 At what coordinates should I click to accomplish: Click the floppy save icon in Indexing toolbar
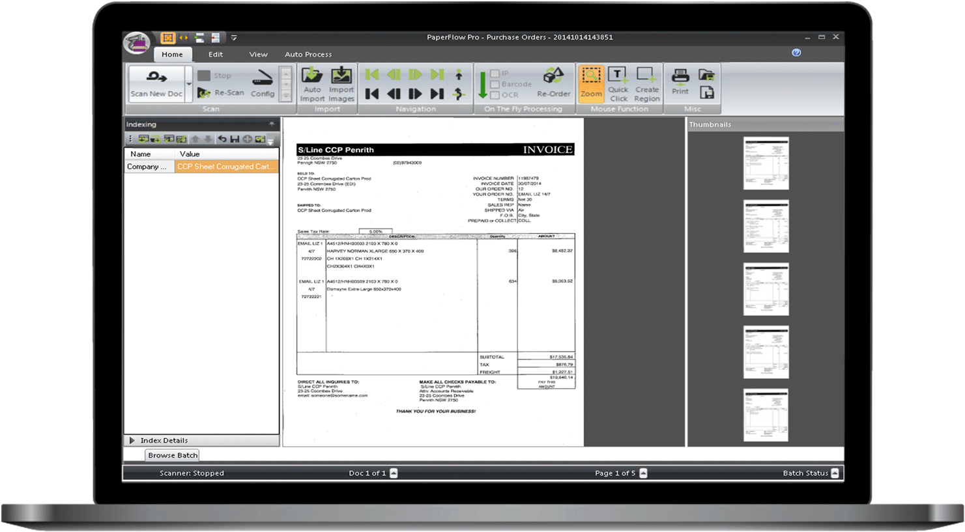235,139
